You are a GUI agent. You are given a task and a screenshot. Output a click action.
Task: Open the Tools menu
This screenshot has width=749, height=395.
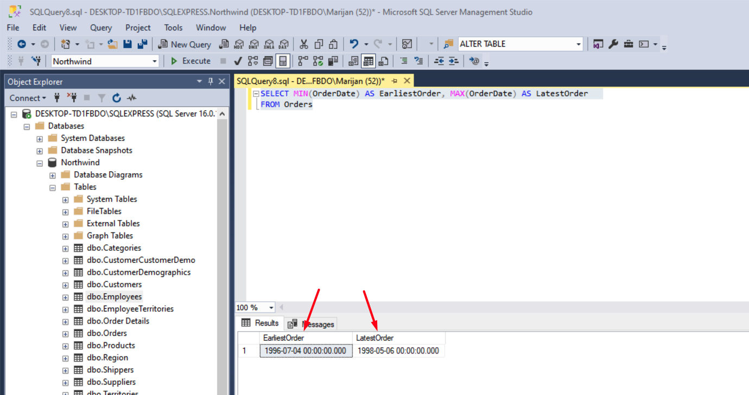point(174,28)
